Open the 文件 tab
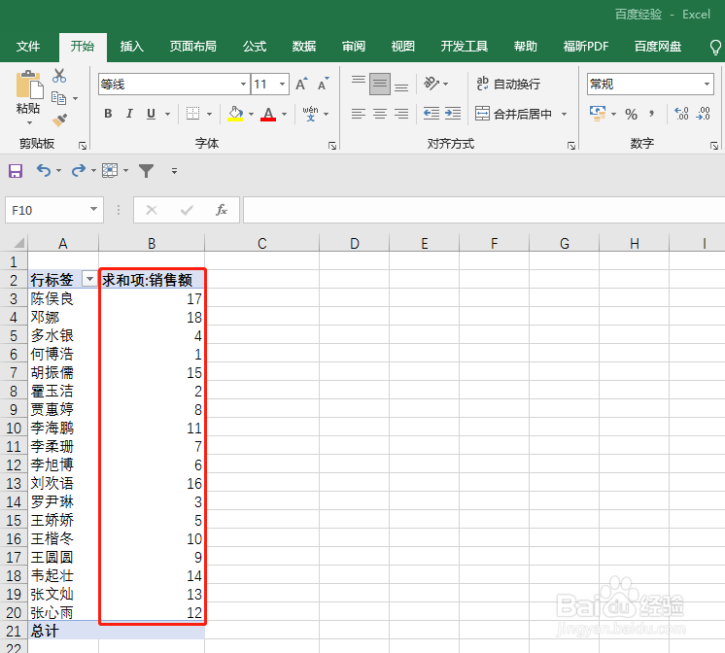Screen dimensions: 725x653 point(28,47)
